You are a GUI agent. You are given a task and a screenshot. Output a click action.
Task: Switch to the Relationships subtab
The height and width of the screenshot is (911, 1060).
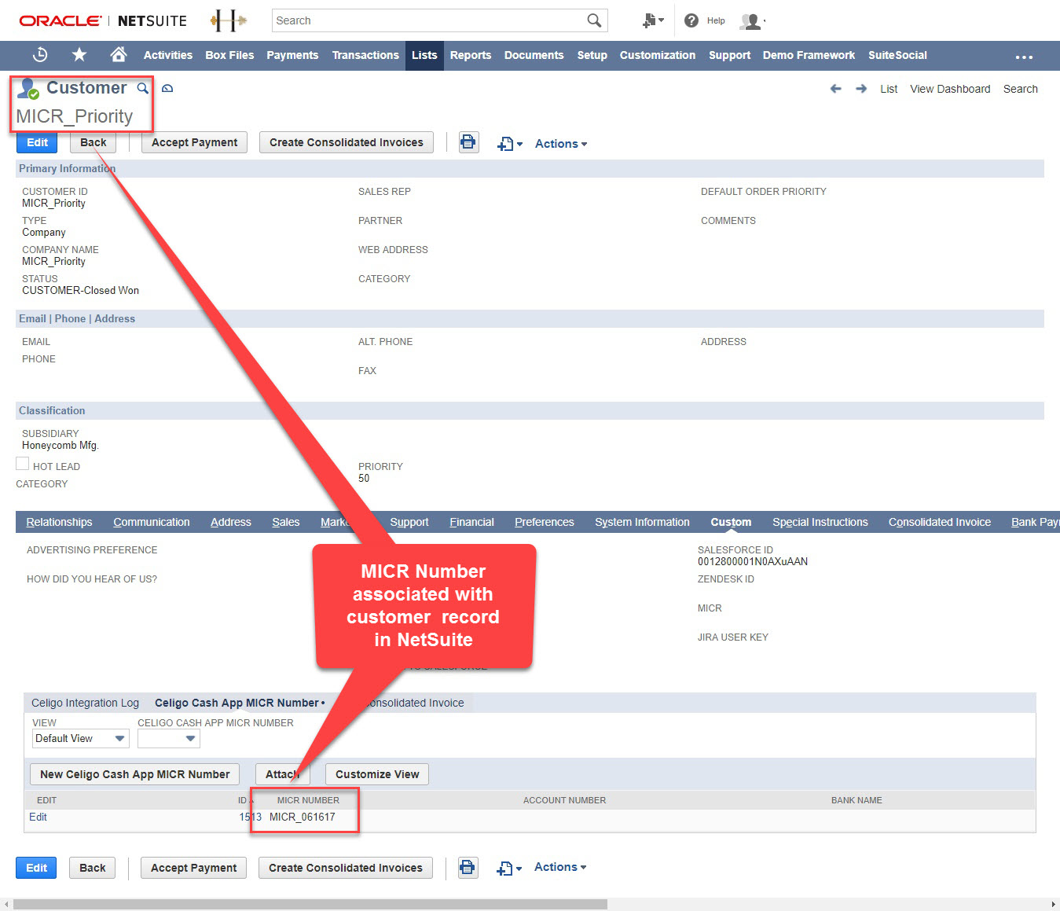(59, 522)
